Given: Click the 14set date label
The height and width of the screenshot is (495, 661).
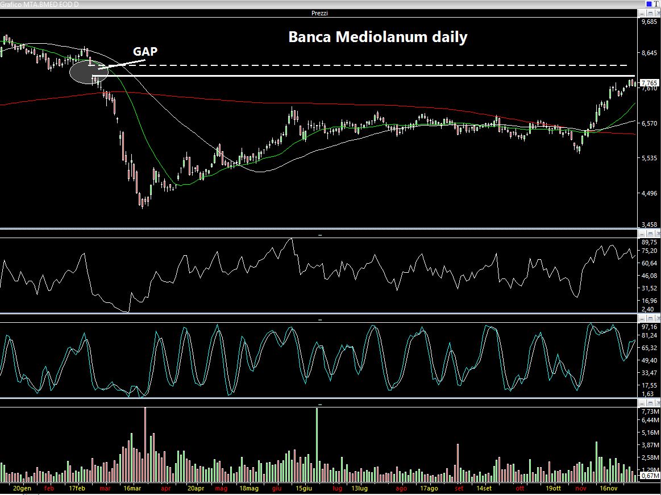Looking at the screenshot, I should pos(484,488).
